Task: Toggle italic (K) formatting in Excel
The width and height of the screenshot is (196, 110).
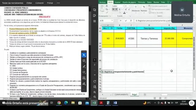Action: pyautogui.click(x=116, y=9)
